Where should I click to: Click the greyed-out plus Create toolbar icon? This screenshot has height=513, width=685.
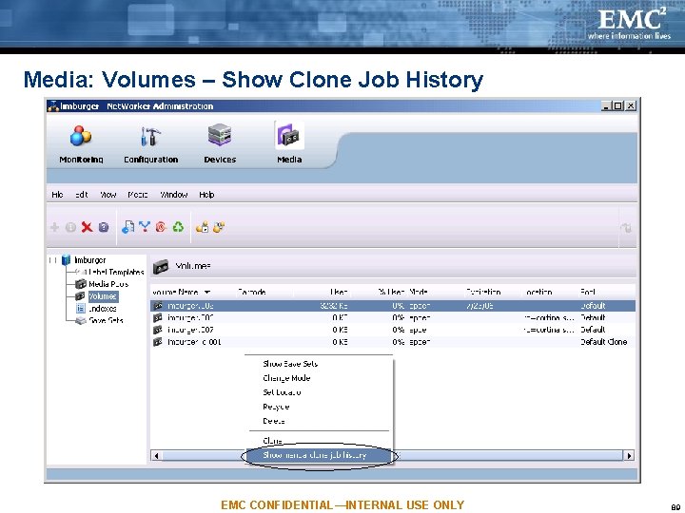(x=54, y=227)
